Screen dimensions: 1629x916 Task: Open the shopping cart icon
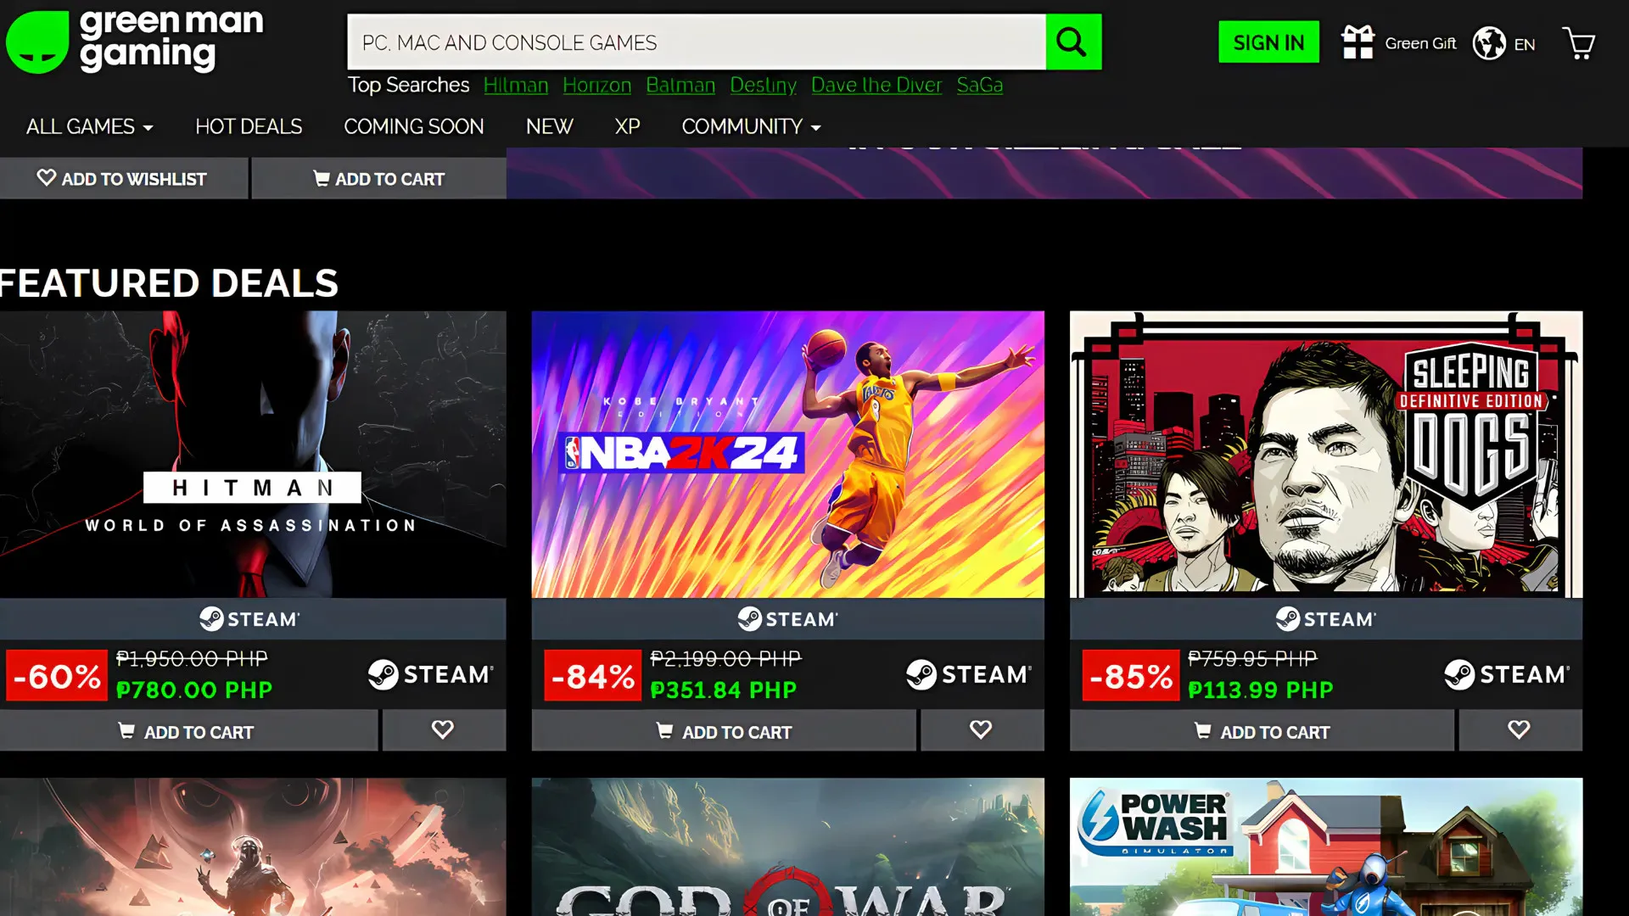1579,43
